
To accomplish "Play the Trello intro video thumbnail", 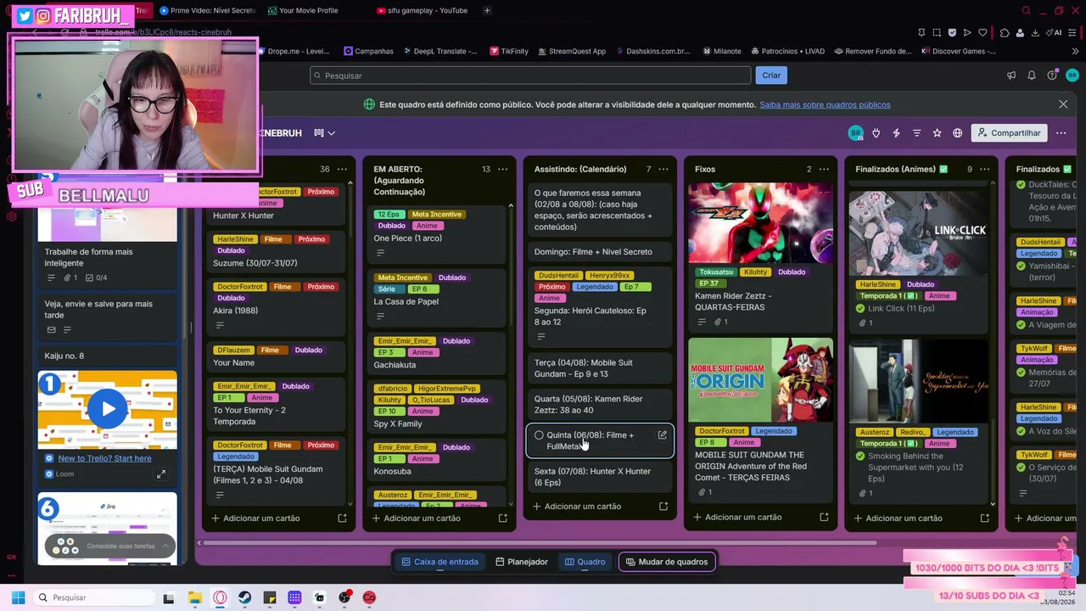I will 108,409.
